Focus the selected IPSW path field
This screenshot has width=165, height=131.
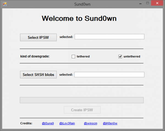109,37
